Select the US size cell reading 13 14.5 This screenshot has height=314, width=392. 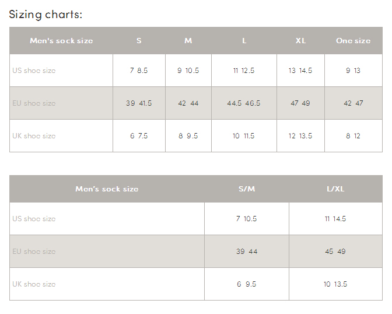[x=300, y=71]
